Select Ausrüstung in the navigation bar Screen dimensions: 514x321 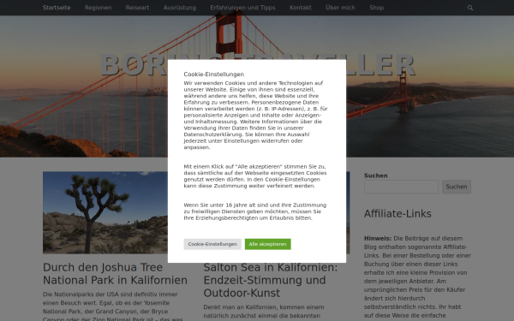pos(180,8)
